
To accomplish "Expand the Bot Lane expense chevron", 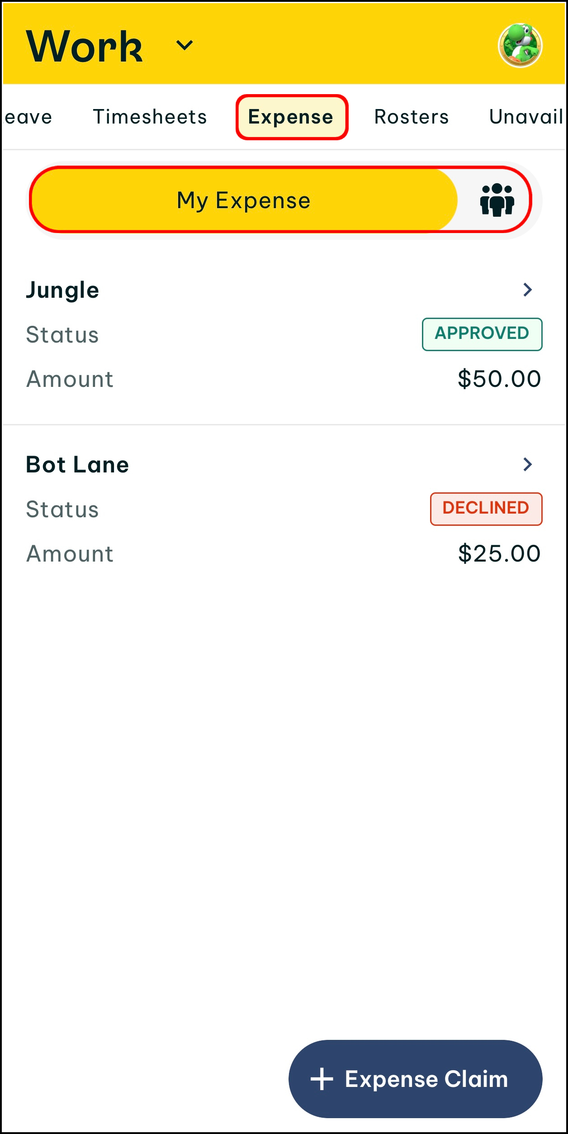I will coord(527,464).
